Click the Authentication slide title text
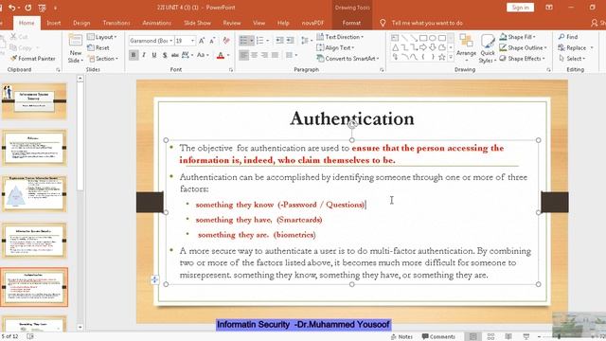The width and height of the screenshot is (606, 341). [x=352, y=117]
